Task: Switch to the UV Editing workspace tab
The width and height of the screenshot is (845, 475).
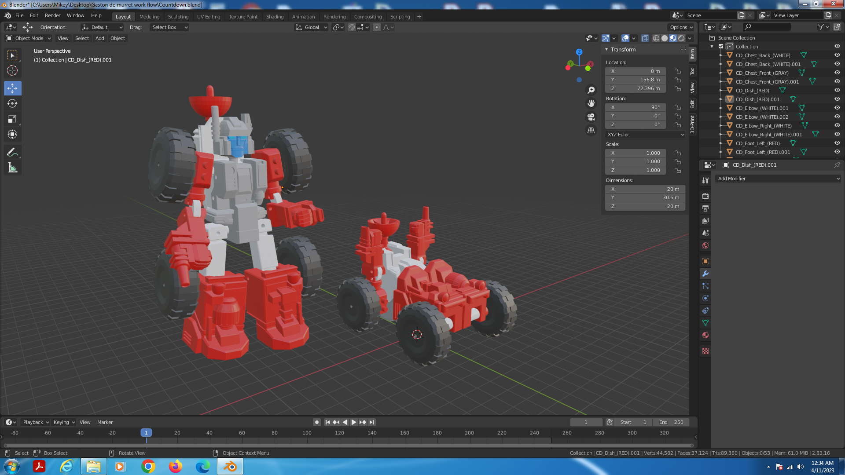Action: (209, 17)
